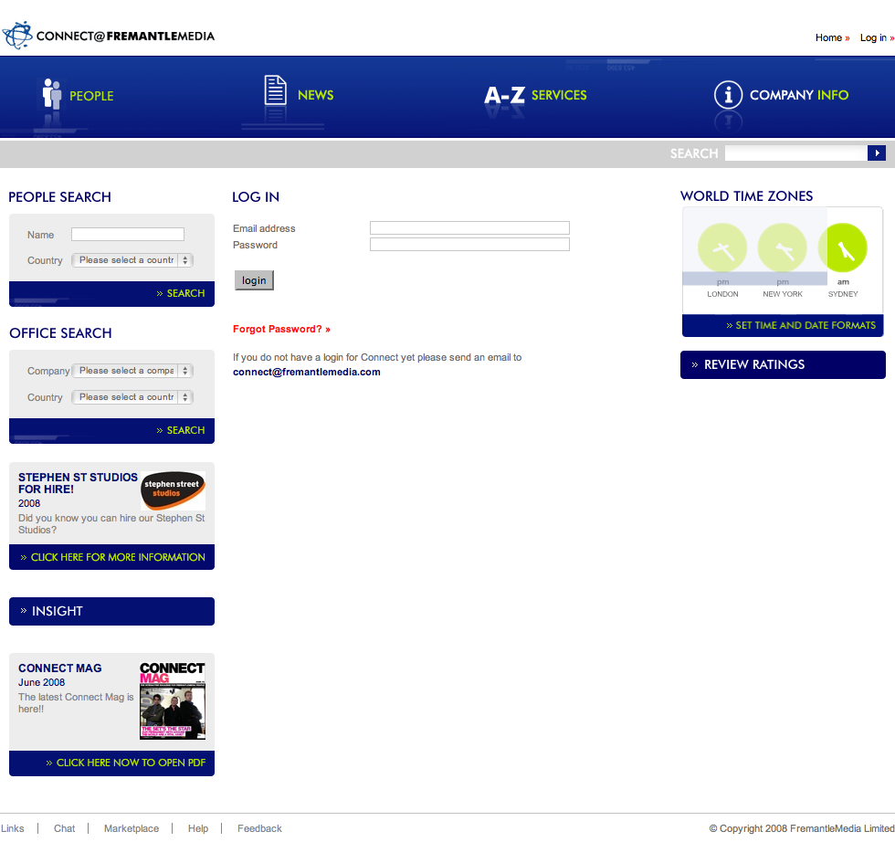Click the top search input field

pyautogui.click(x=795, y=153)
